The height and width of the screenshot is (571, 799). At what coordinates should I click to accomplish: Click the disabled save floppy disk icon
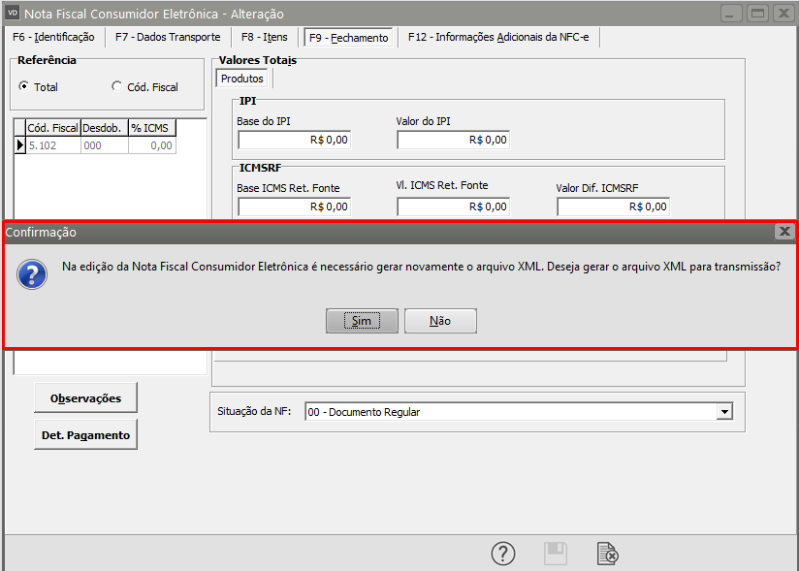tap(555, 553)
